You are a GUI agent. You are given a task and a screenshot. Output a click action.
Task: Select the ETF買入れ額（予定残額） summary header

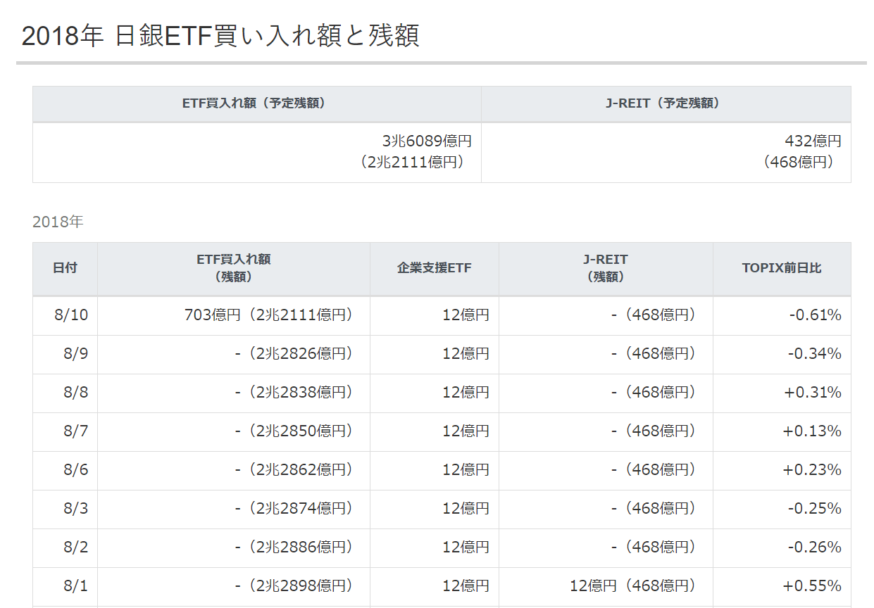[256, 103]
